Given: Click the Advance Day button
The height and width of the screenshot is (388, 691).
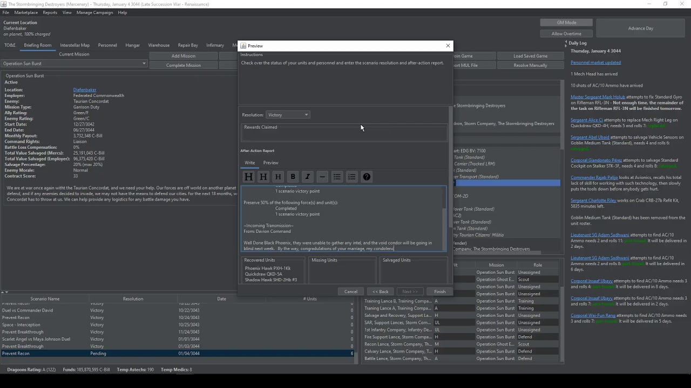Looking at the screenshot, I should (x=641, y=28).
